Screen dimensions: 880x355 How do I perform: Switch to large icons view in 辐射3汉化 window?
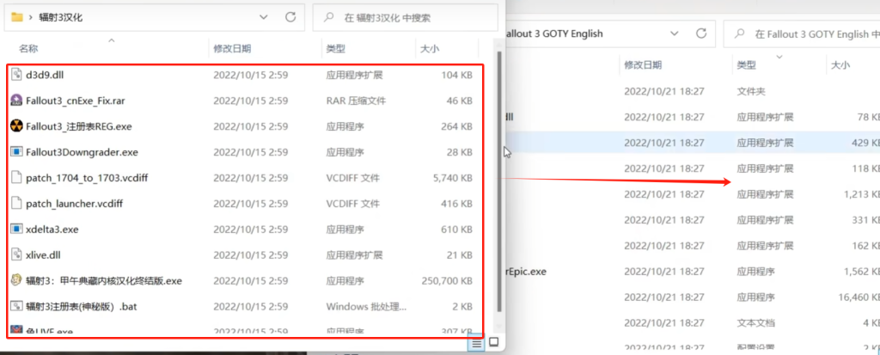493,342
